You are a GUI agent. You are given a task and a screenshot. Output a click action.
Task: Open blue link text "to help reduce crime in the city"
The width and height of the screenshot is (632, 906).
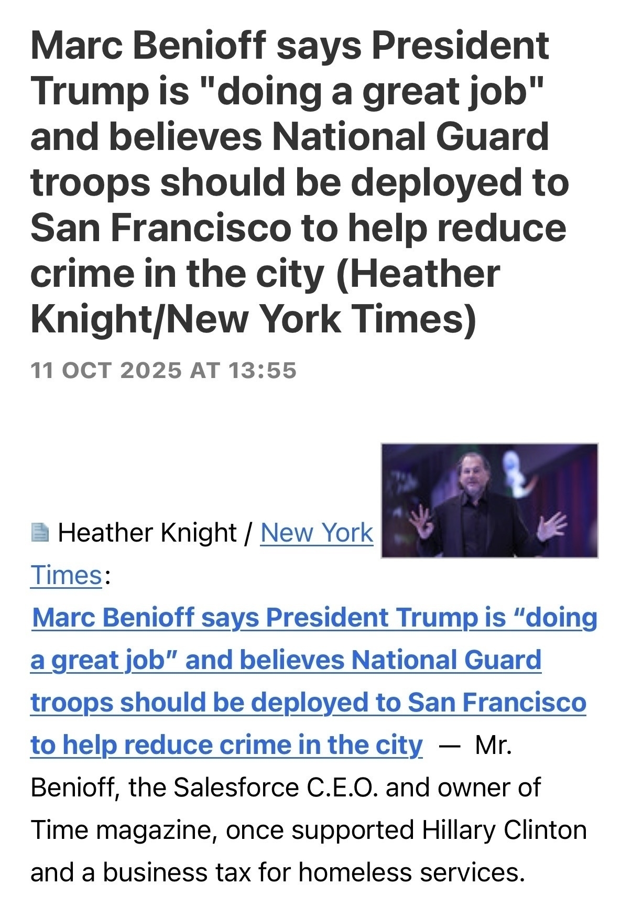[x=226, y=746]
